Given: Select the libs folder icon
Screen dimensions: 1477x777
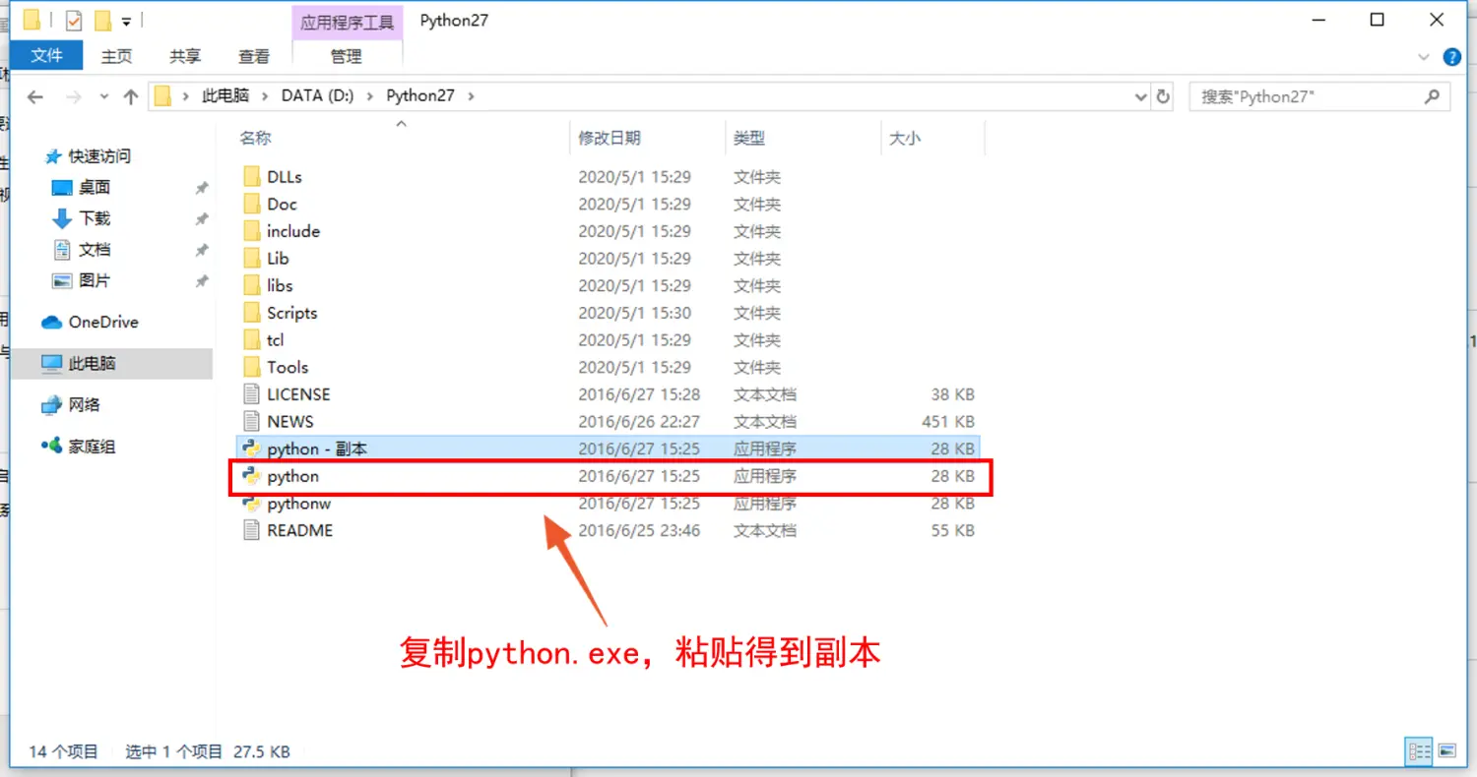Looking at the screenshot, I should [252, 285].
